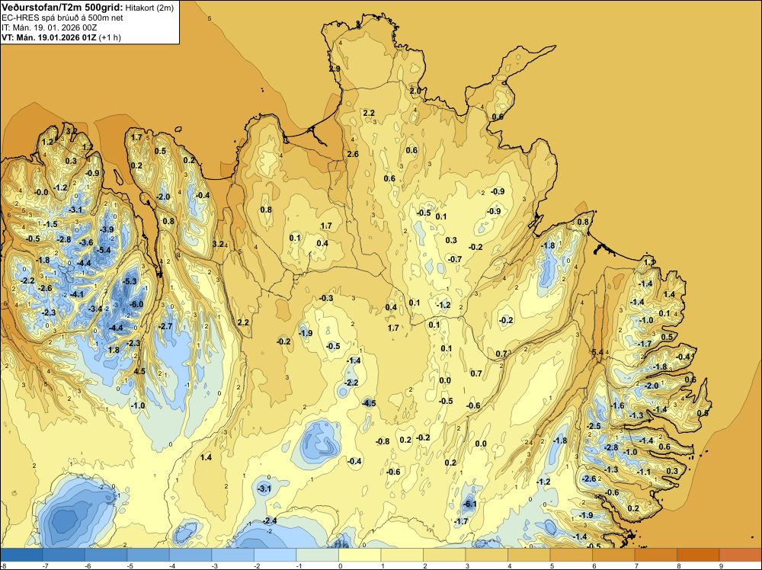This screenshot has height=570, width=762.
Task: Select the darkest blue legend swatch between -8 and -7
Action: tap(21, 555)
